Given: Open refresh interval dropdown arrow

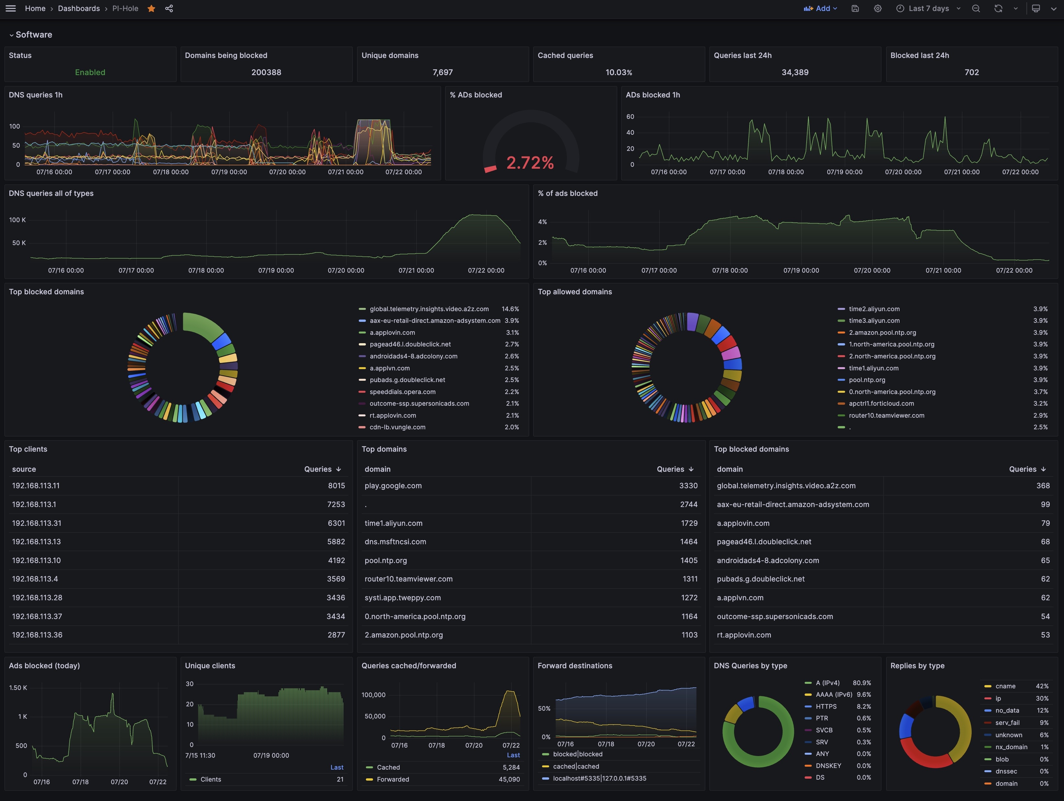Looking at the screenshot, I should (1015, 8).
